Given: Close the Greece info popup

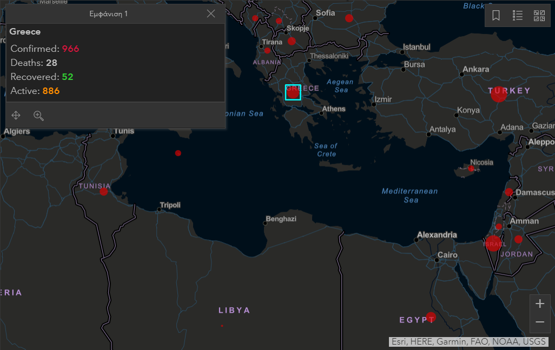Looking at the screenshot, I should pyautogui.click(x=211, y=14).
